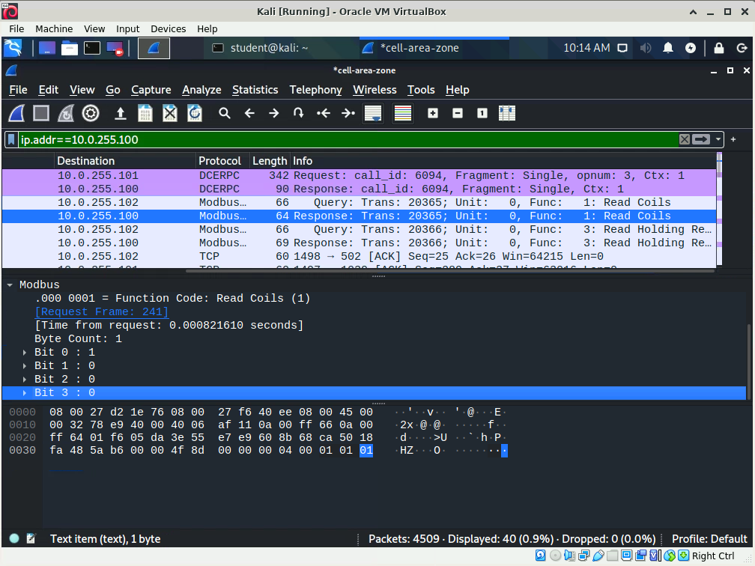Open the Telephony menu
Image resolution: width=755 pixels, height=566 pixels.
point(316,90)
